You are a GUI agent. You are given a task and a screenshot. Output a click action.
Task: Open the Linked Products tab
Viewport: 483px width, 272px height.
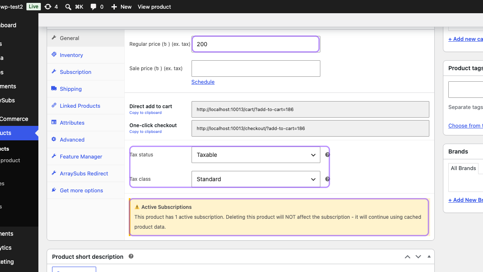click(85, 106)
